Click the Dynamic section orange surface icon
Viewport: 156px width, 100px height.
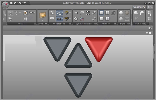point(43,15)
